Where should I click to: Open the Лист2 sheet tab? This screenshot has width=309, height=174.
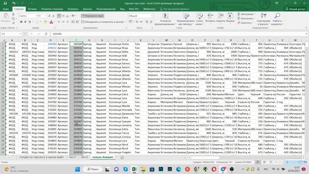pos(84,157)
